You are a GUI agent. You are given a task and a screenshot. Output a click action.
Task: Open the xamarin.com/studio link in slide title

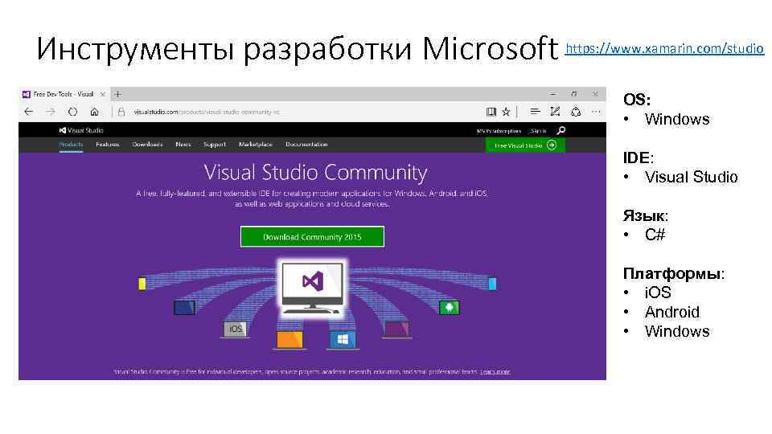point(664,49)
